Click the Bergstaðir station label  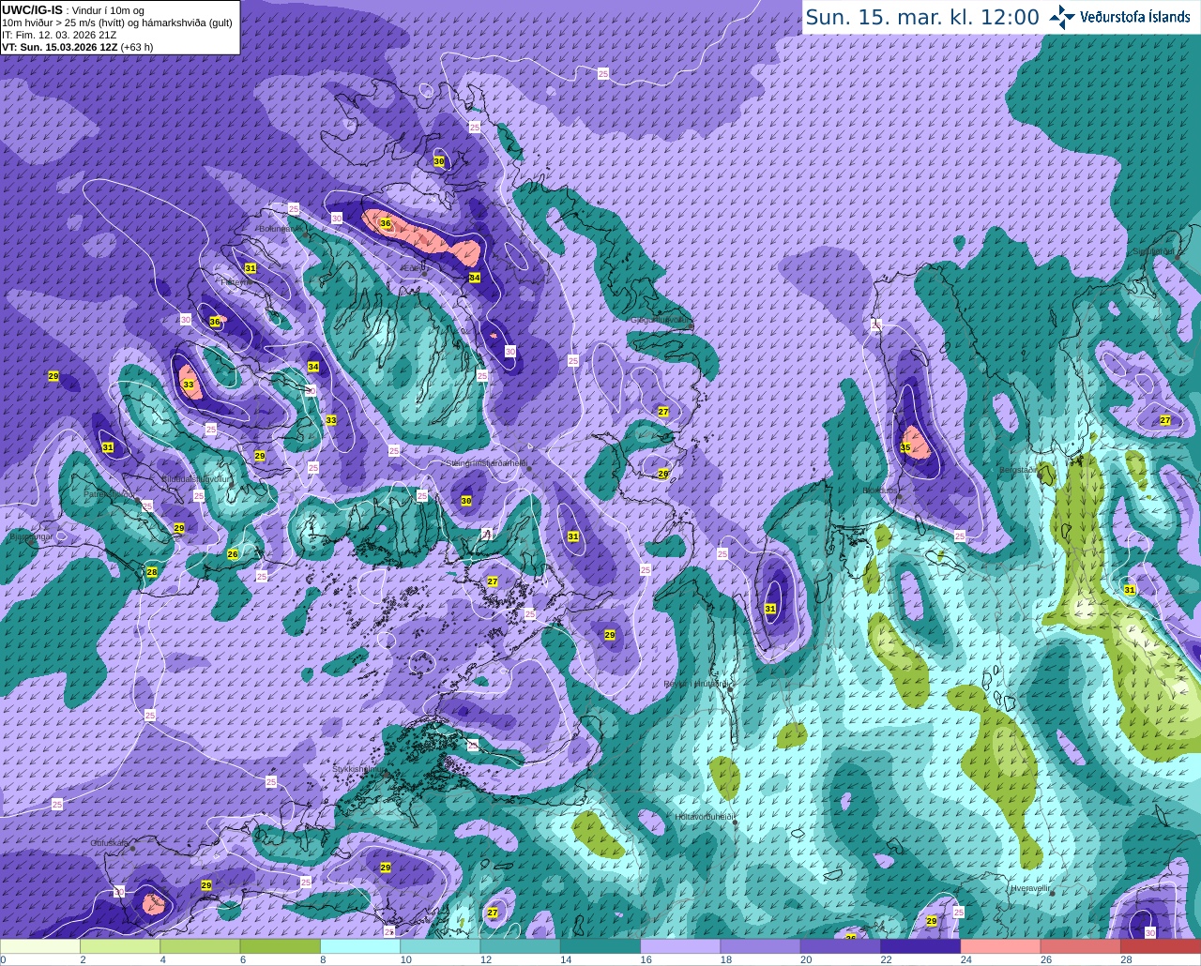(x=1019, y=469)
